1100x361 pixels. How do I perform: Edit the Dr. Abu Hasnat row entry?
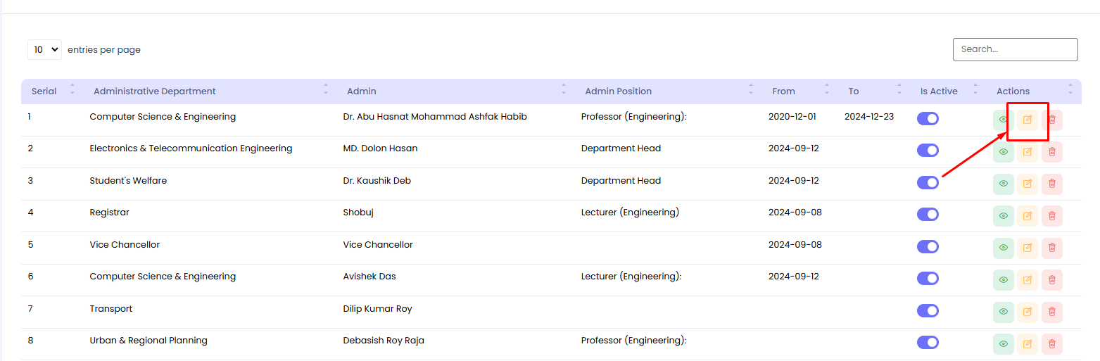(x=1027, y=120)
